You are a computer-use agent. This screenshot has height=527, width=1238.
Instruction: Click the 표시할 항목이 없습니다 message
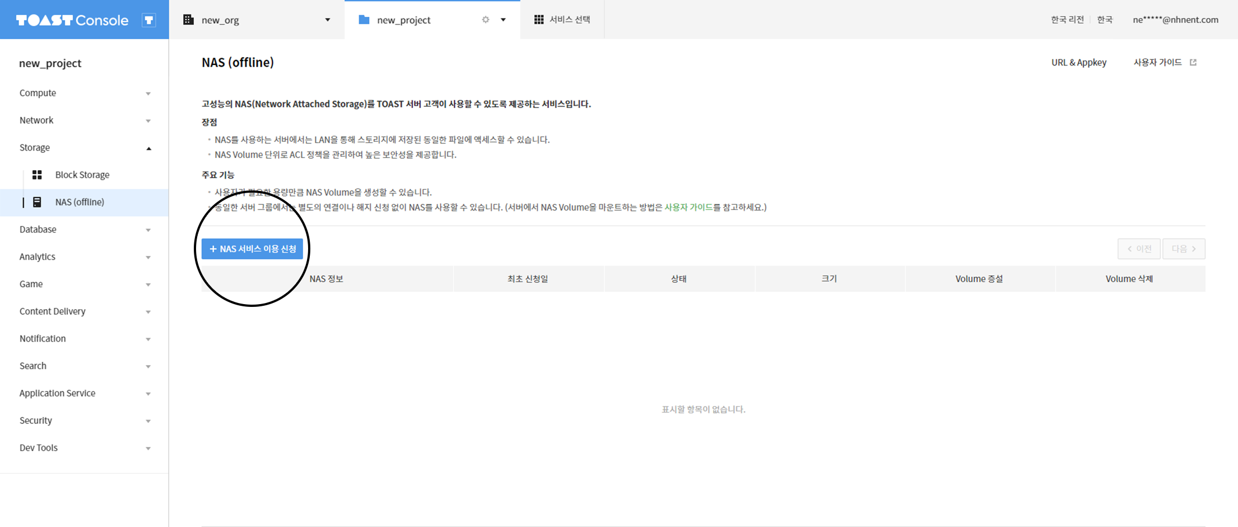point(704,409)
